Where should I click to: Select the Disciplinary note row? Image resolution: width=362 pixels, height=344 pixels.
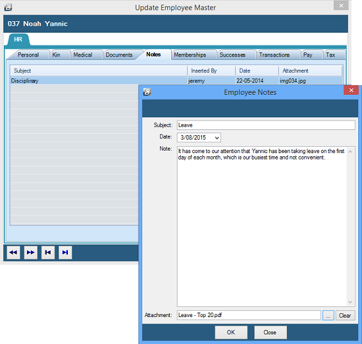click(176, 81)
